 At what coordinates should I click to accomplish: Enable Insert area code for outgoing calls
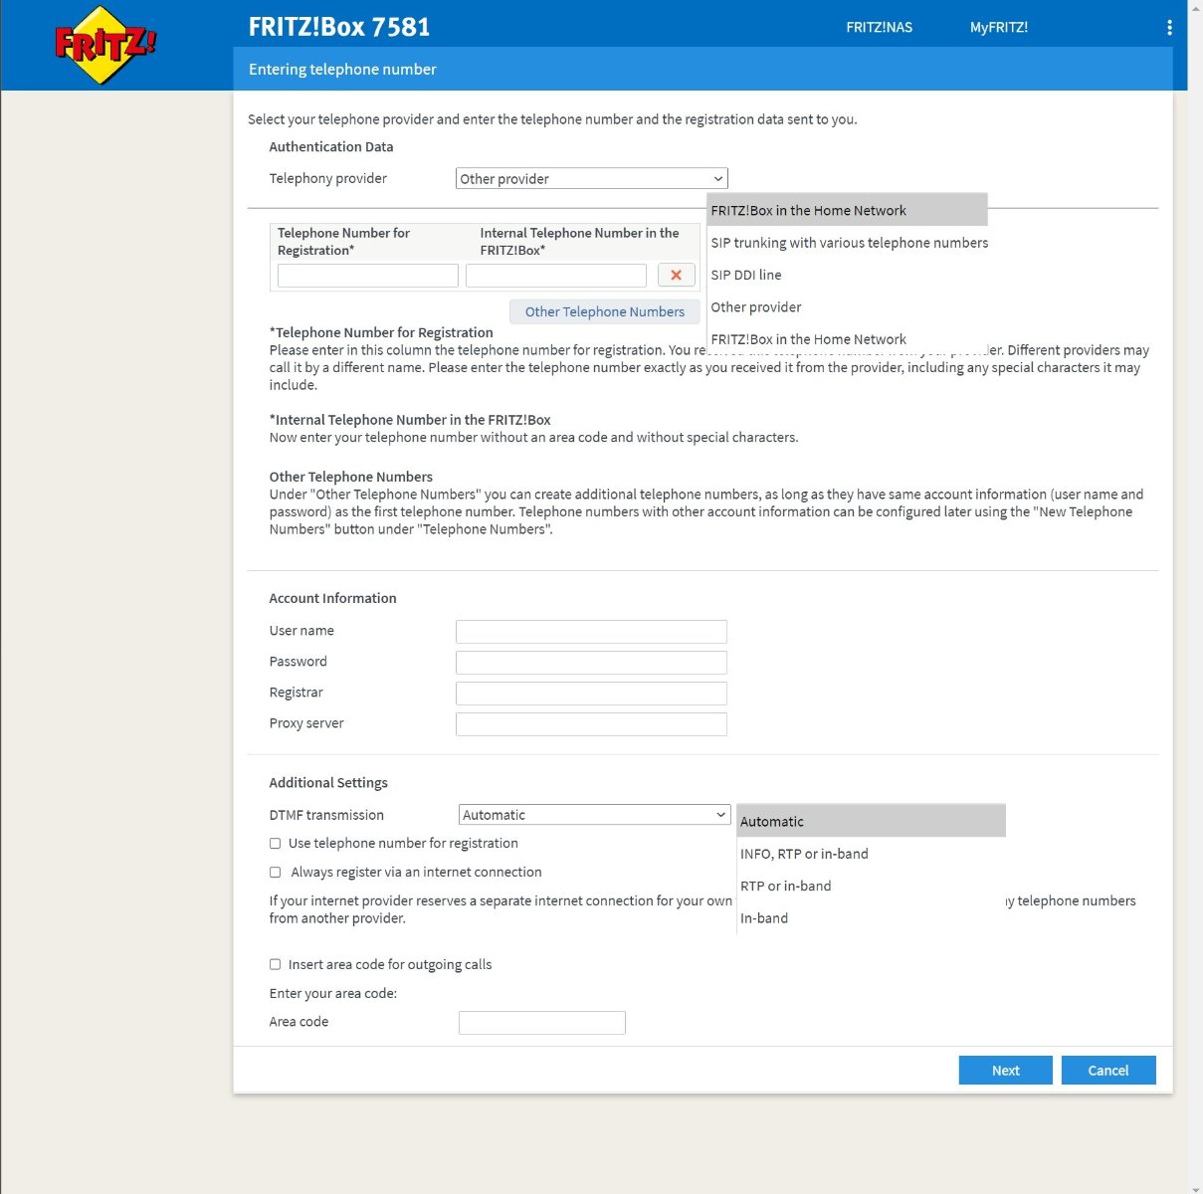(276, 965)
